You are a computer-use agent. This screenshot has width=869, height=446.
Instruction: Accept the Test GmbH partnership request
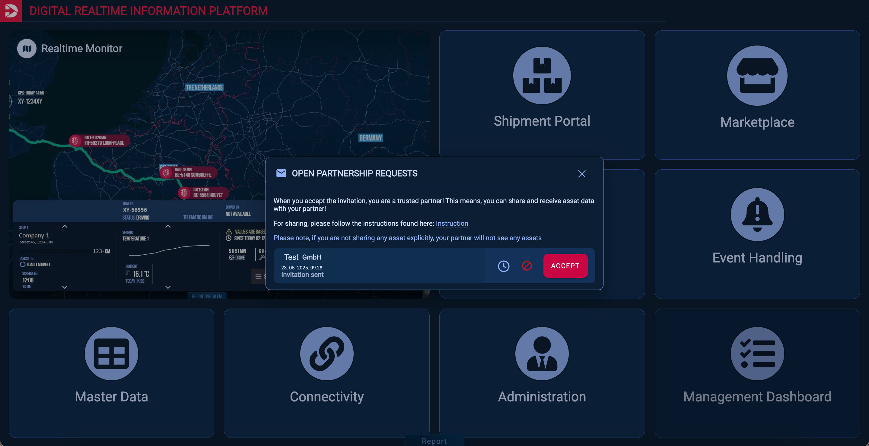[565, 266]
